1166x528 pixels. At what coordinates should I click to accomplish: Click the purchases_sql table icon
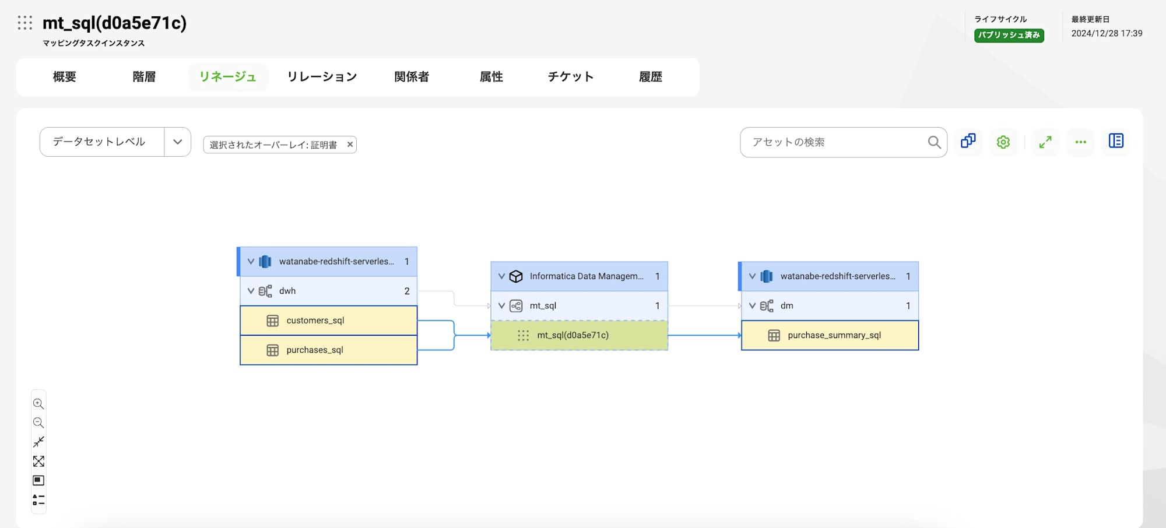[272, 350]
